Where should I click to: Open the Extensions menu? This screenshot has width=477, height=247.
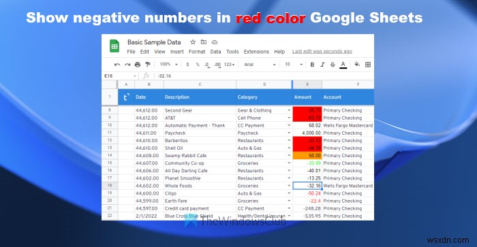[x=256, y=52]
